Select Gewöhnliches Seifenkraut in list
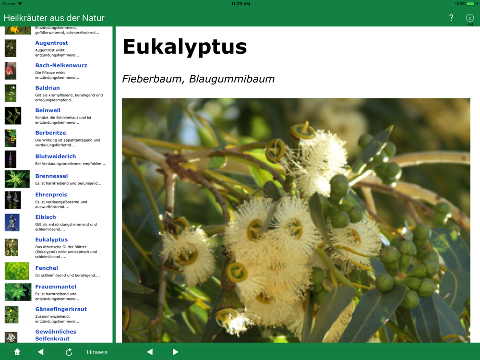 [56, 335]
